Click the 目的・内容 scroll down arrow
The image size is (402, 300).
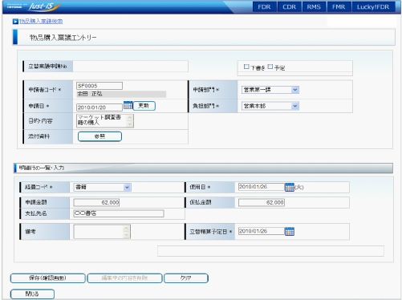point(130,124)
